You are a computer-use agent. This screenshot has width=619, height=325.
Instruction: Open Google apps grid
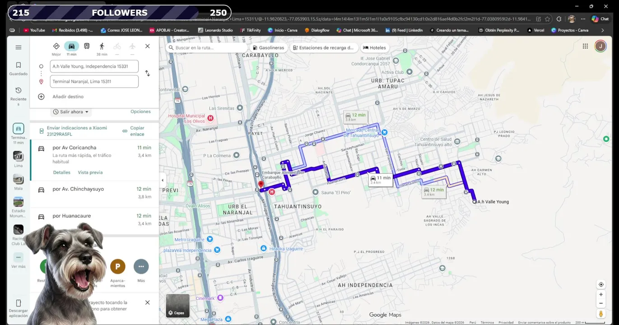coord(585,46)
